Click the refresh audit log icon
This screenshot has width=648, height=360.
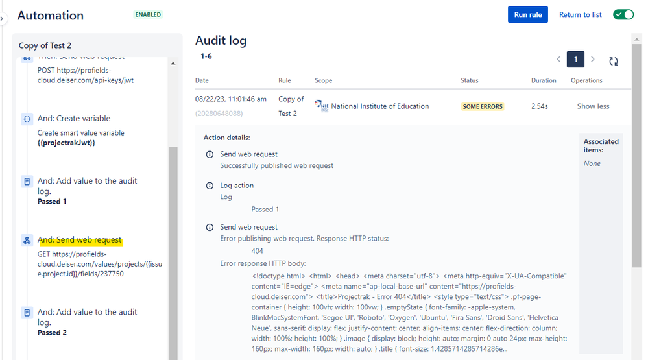click(x=613, y=61)
